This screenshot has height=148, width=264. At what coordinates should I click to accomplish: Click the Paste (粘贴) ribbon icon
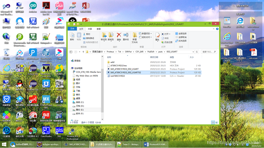(79, 36)
